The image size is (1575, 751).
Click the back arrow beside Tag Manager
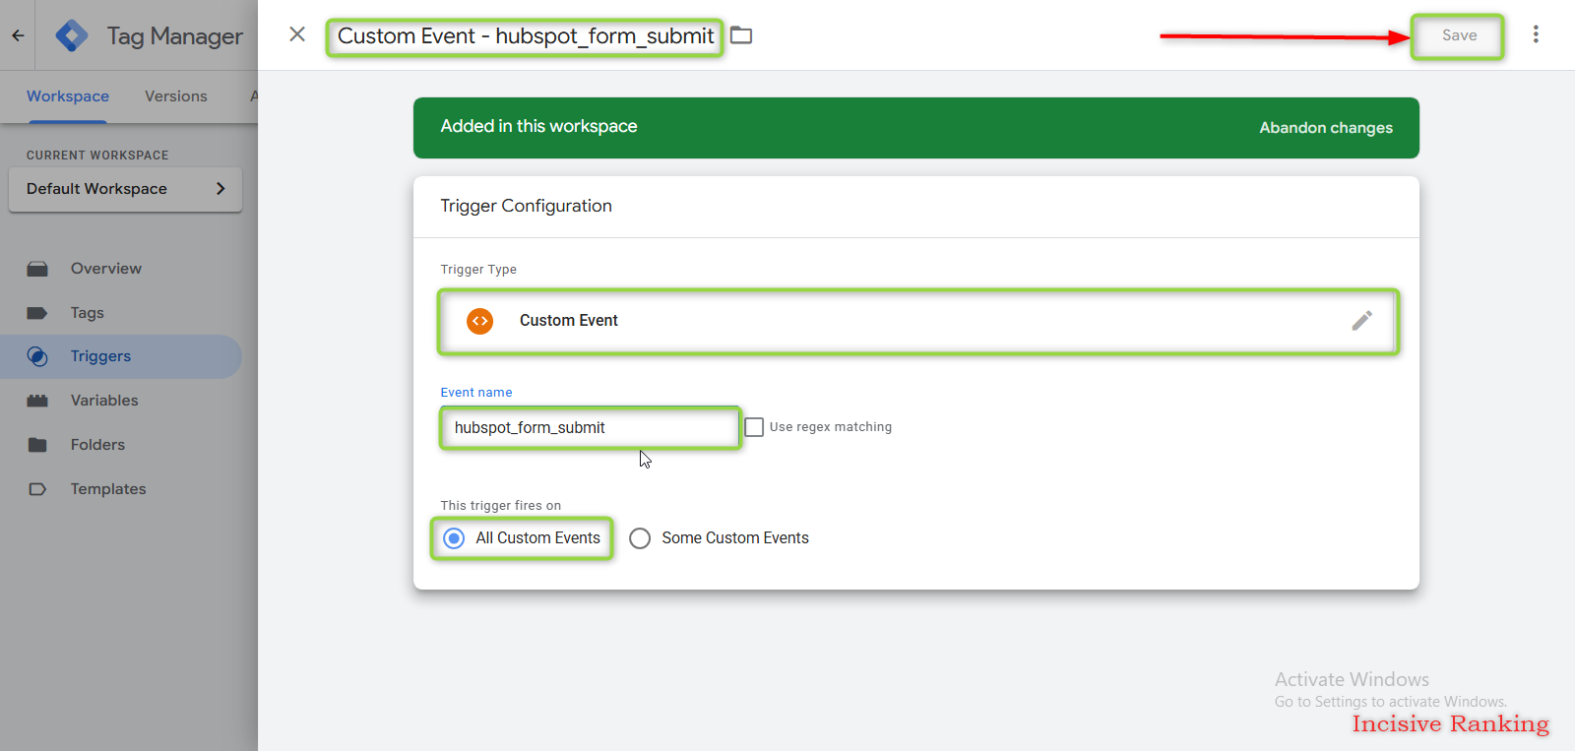[x=18, y=35]
